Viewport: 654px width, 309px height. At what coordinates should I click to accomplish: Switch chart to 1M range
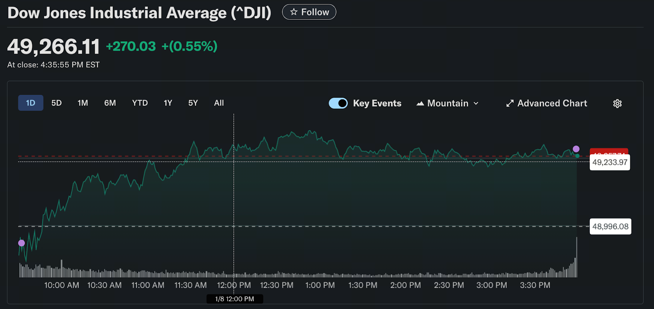(83, 103)
